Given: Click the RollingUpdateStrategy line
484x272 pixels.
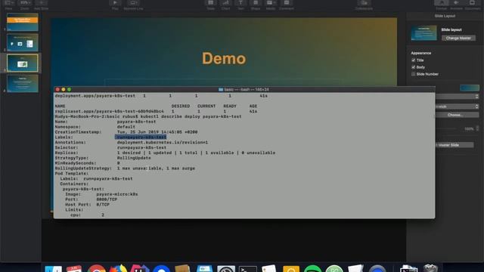Looking at the screenshot, I should click(125, 168).
